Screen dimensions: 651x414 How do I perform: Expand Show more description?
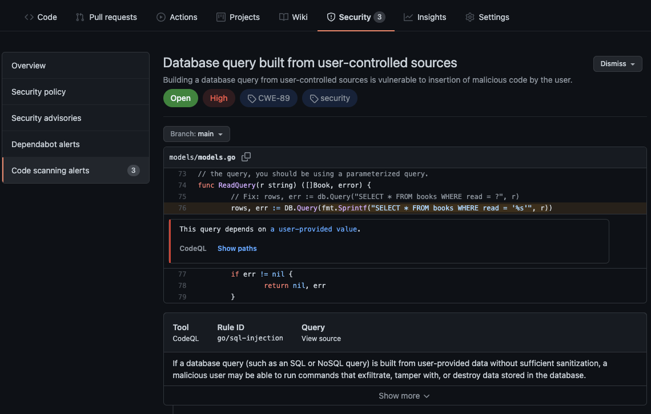tap(404, 396)
